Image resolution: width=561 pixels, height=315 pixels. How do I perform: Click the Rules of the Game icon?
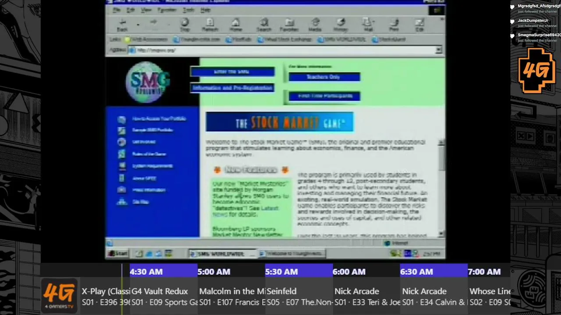coord(122,154)
